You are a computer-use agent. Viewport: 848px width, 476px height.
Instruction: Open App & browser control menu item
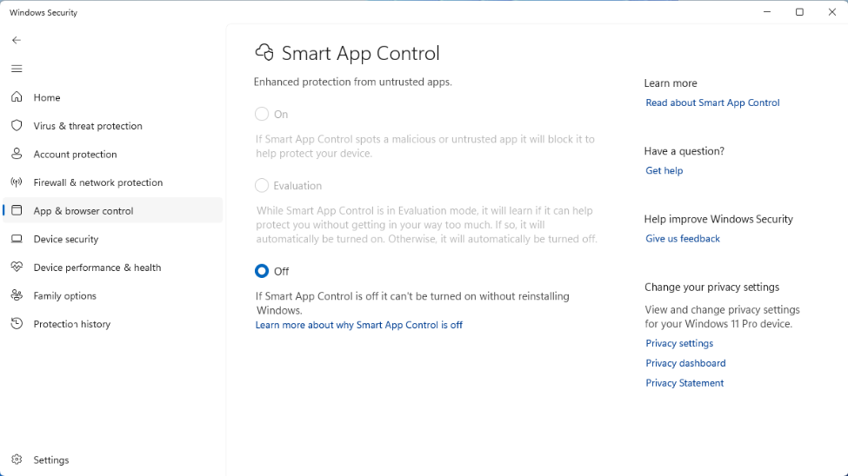[x=83, y=211]
